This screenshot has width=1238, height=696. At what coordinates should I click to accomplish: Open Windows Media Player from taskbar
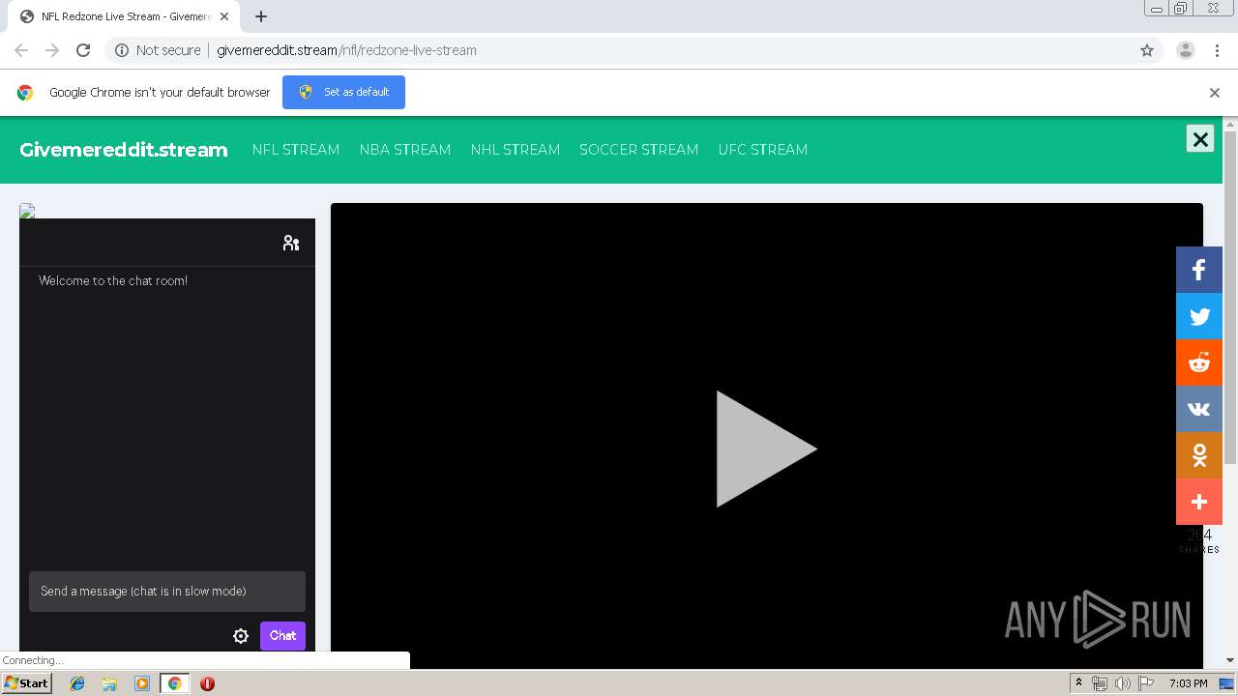pos(142,683)
